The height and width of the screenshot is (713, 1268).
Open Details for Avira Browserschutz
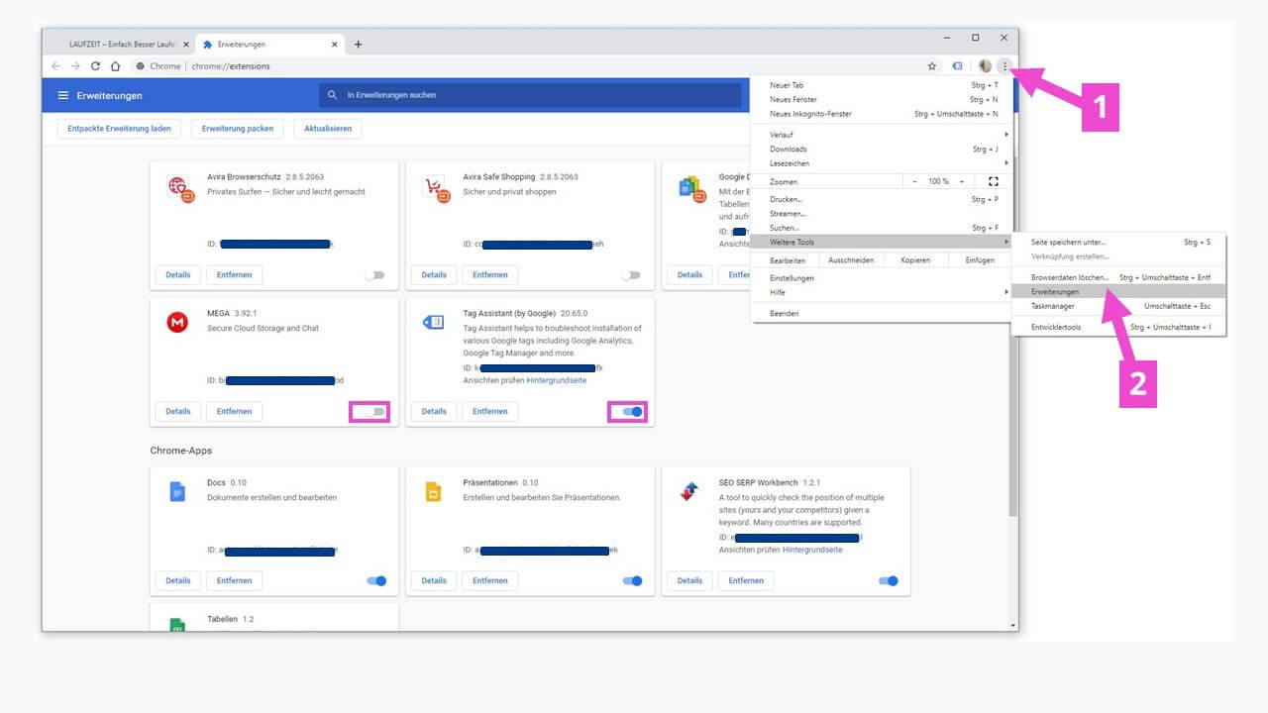178,274
